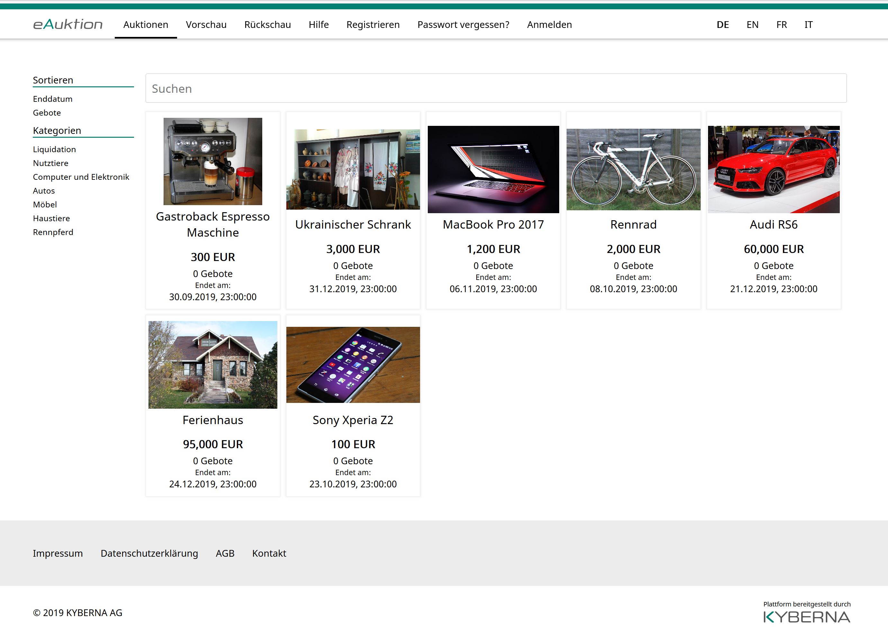The height and width of the screenshot is (627, 888).
Task: Click the eAuktion logo
Action: click(x=68, y=24)
